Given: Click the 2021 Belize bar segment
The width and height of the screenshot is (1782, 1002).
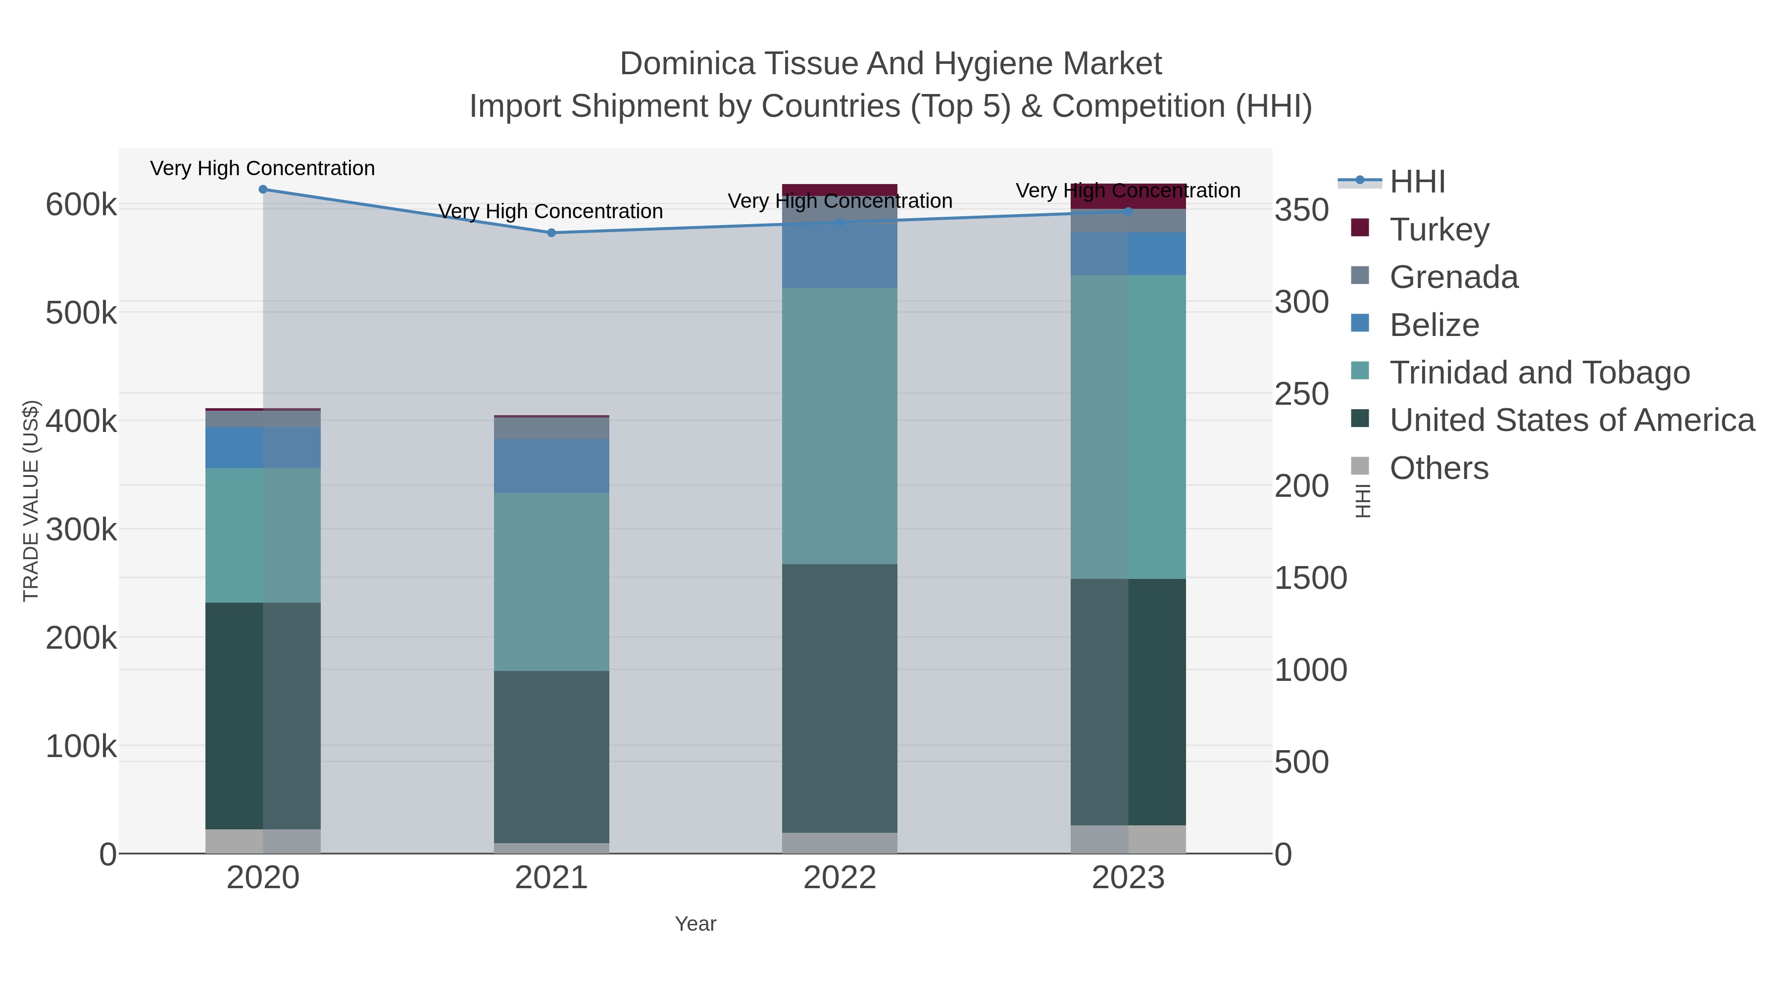Looking at the screenshot, I should (551, 466).
